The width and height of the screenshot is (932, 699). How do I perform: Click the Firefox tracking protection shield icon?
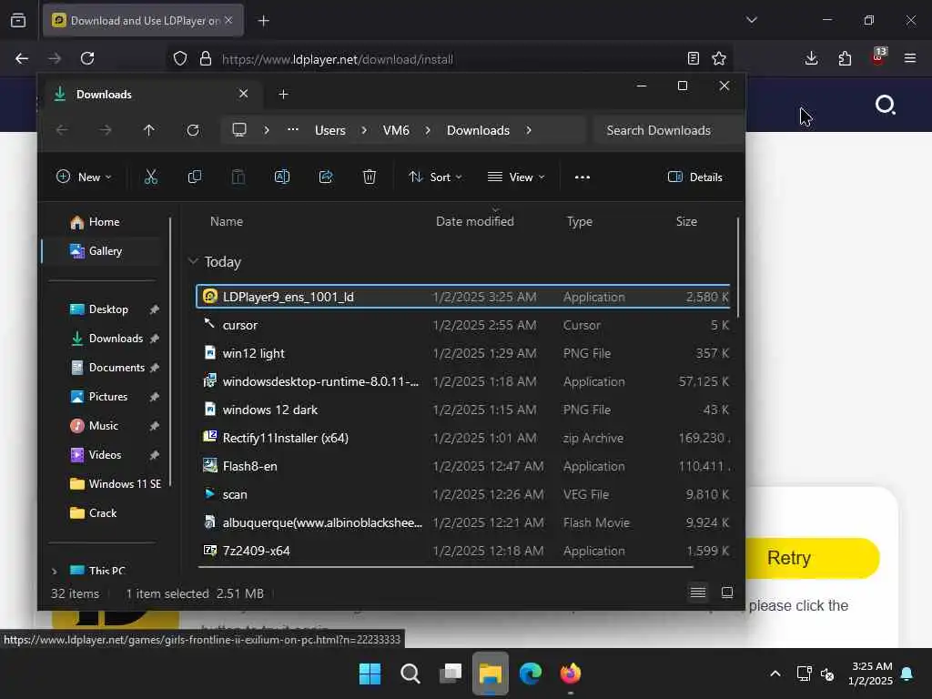coord(180,58)
